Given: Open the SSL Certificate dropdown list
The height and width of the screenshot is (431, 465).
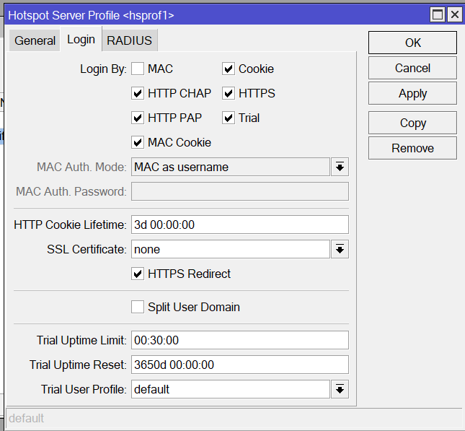Looking at the screenshot, I should click(340, 250).
